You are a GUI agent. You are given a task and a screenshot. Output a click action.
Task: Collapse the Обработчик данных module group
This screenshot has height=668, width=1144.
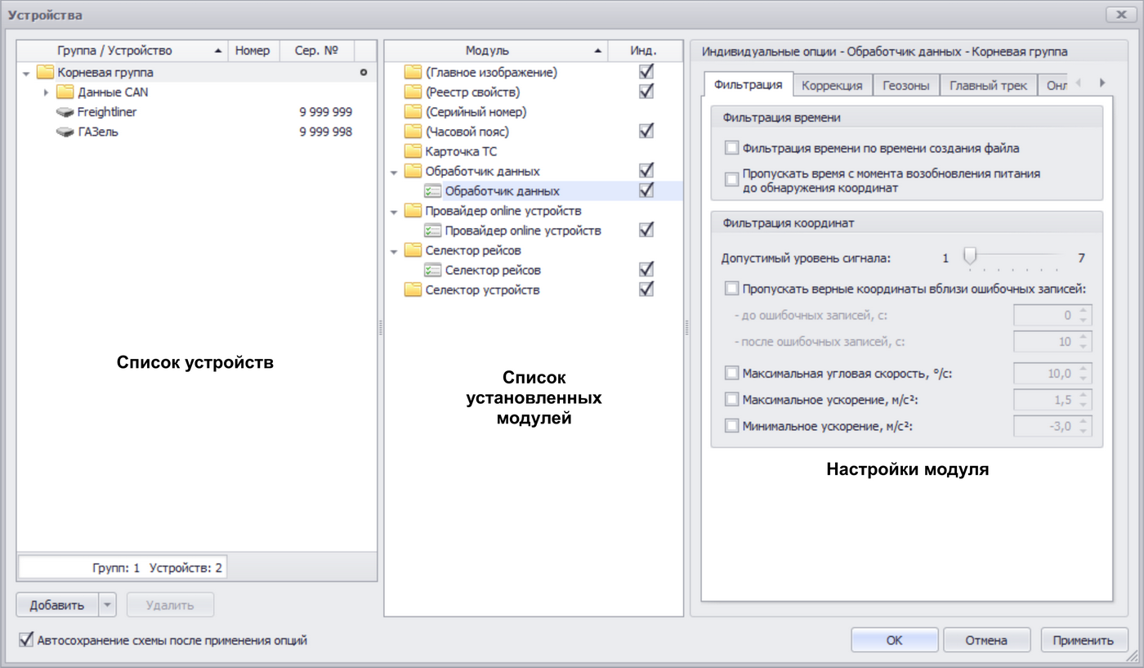394,172
